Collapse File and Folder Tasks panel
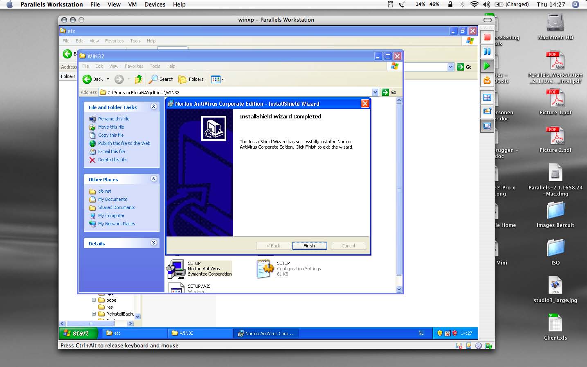587x367 pixels. point(154,107)
